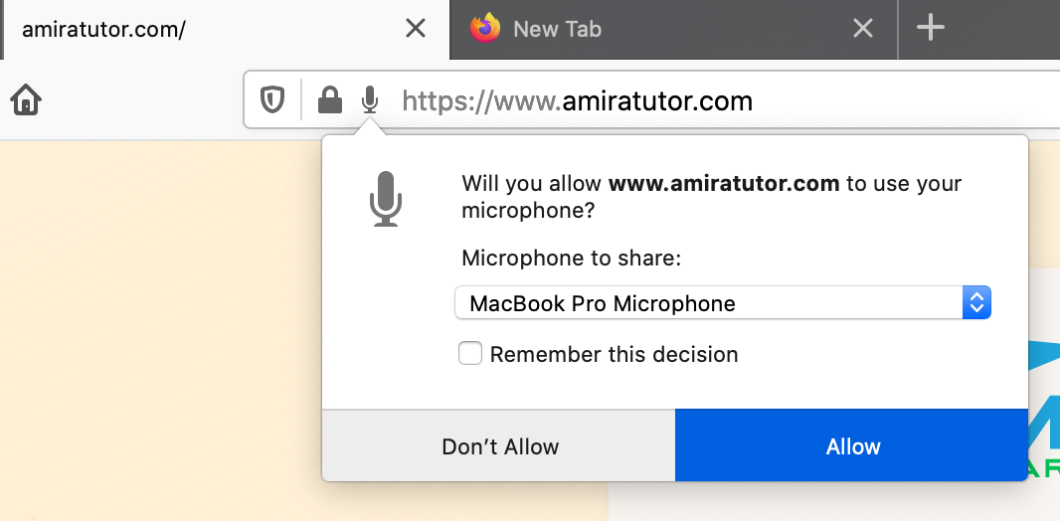Open the MacBook Pro Microphone dropdown
The image size is (1060, 521).
(723, 302)
